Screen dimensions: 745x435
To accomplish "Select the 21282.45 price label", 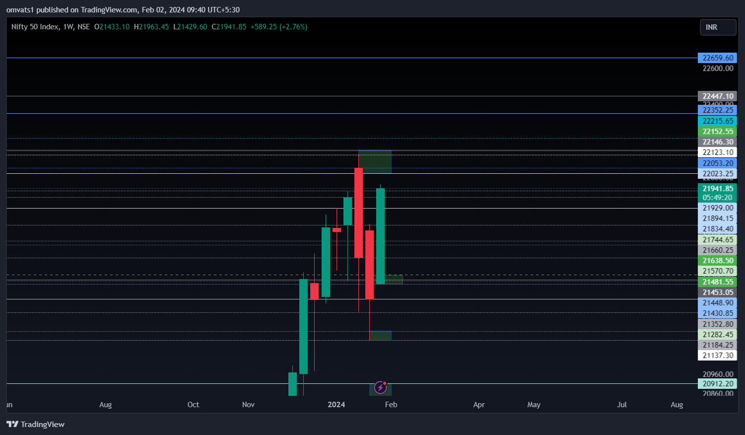I will pos(717,335).
